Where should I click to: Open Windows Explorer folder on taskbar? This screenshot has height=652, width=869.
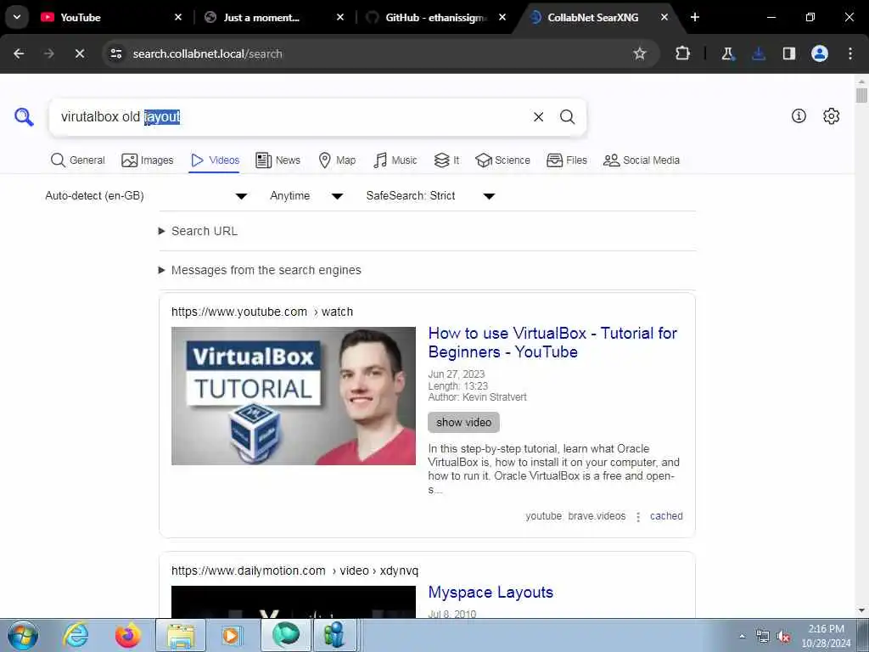coord(180,635)
